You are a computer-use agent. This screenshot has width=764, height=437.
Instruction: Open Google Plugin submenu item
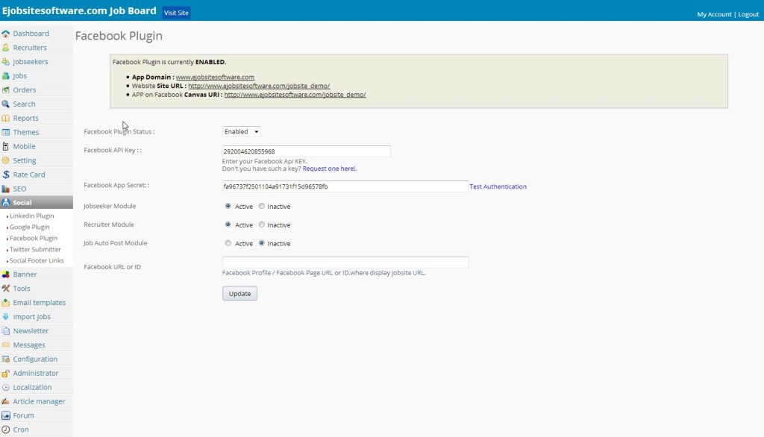click(30, 227)
